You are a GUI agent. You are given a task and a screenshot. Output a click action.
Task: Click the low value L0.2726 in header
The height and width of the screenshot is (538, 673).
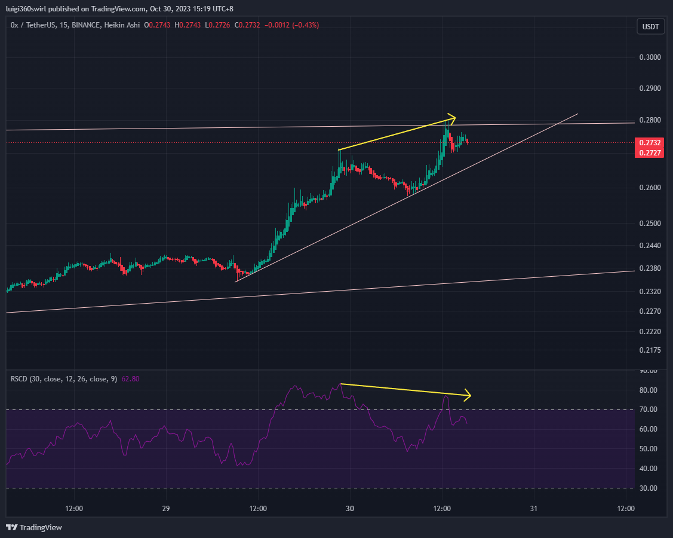coord(217,25)
